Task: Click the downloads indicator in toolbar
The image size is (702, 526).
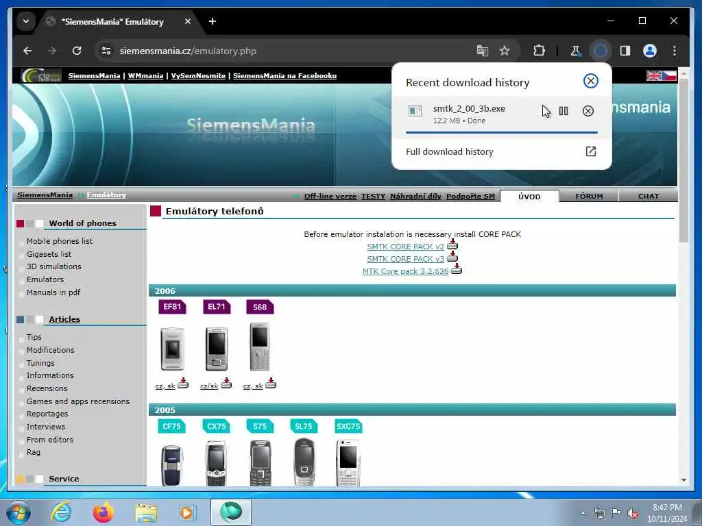Action: pos(601,51)
